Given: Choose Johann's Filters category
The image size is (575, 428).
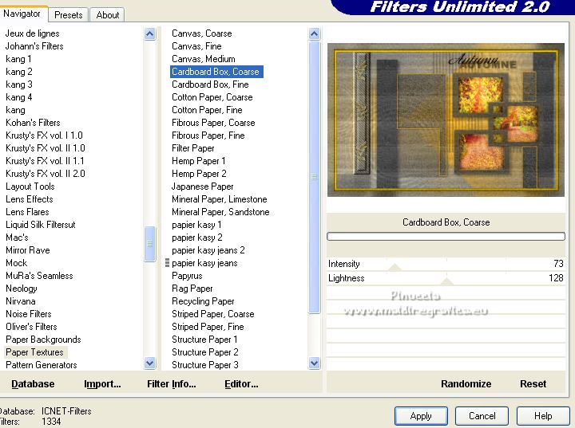Looking at the screenshot, I should click(x=34, y=46).
